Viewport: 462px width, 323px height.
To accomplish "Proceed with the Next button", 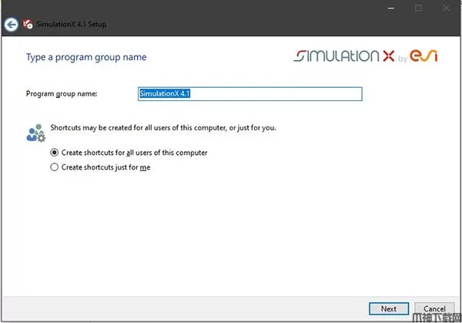I will (389, 309).
